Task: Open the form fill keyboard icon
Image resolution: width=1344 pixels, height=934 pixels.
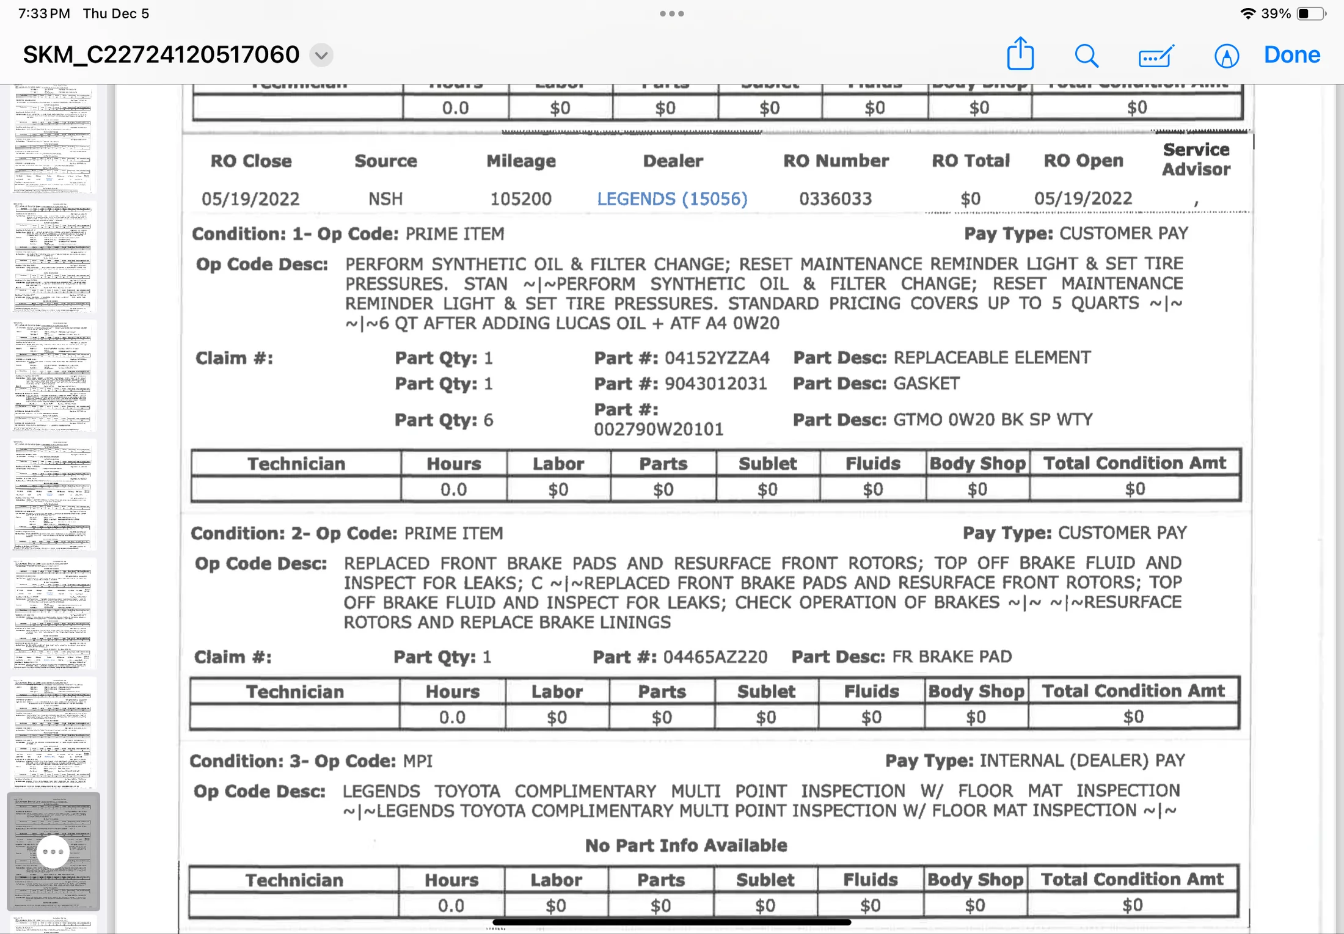Action: click(x=1156, y=56)
